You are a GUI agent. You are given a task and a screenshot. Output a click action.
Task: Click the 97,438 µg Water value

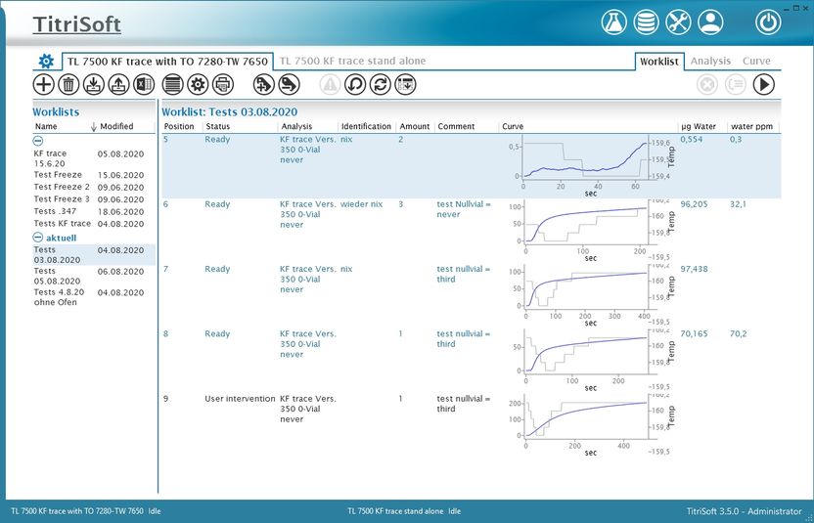tap(694, 269)
